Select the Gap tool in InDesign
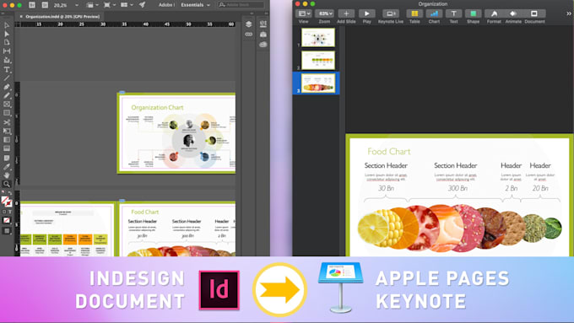The width and height of the screenshot is (574, 323). pyautogui.click(x=7, y=51)
